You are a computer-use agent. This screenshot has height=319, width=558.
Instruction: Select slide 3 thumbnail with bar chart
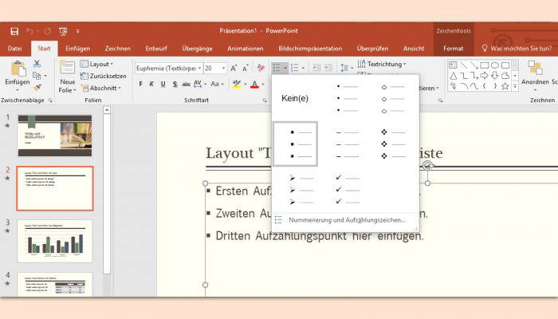55,241
